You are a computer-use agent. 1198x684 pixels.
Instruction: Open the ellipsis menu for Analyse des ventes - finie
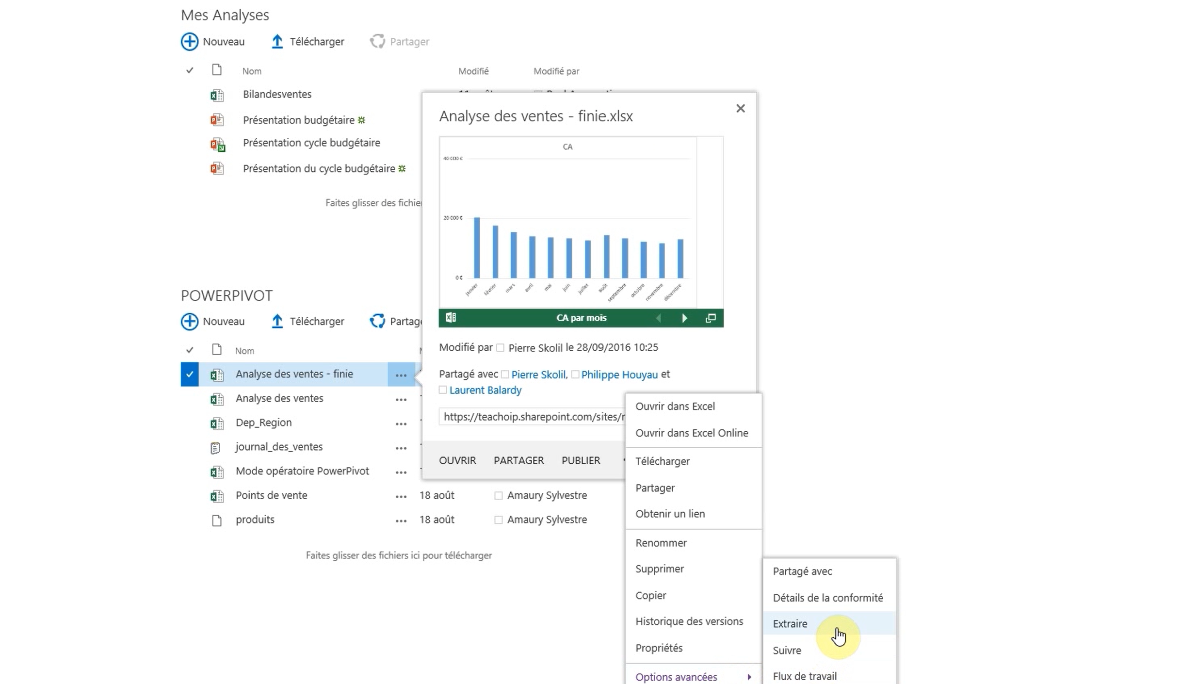(401, 375)
